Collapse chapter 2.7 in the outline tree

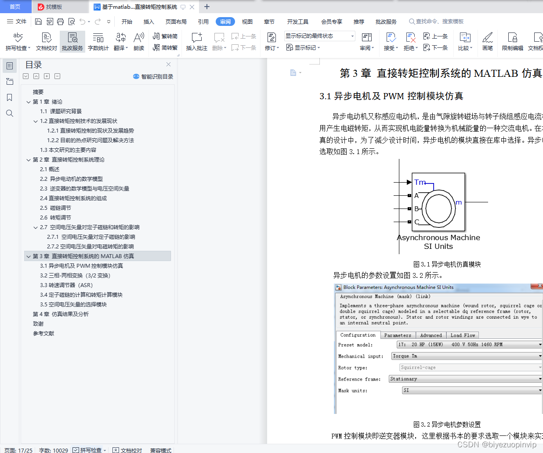point(36,227)
